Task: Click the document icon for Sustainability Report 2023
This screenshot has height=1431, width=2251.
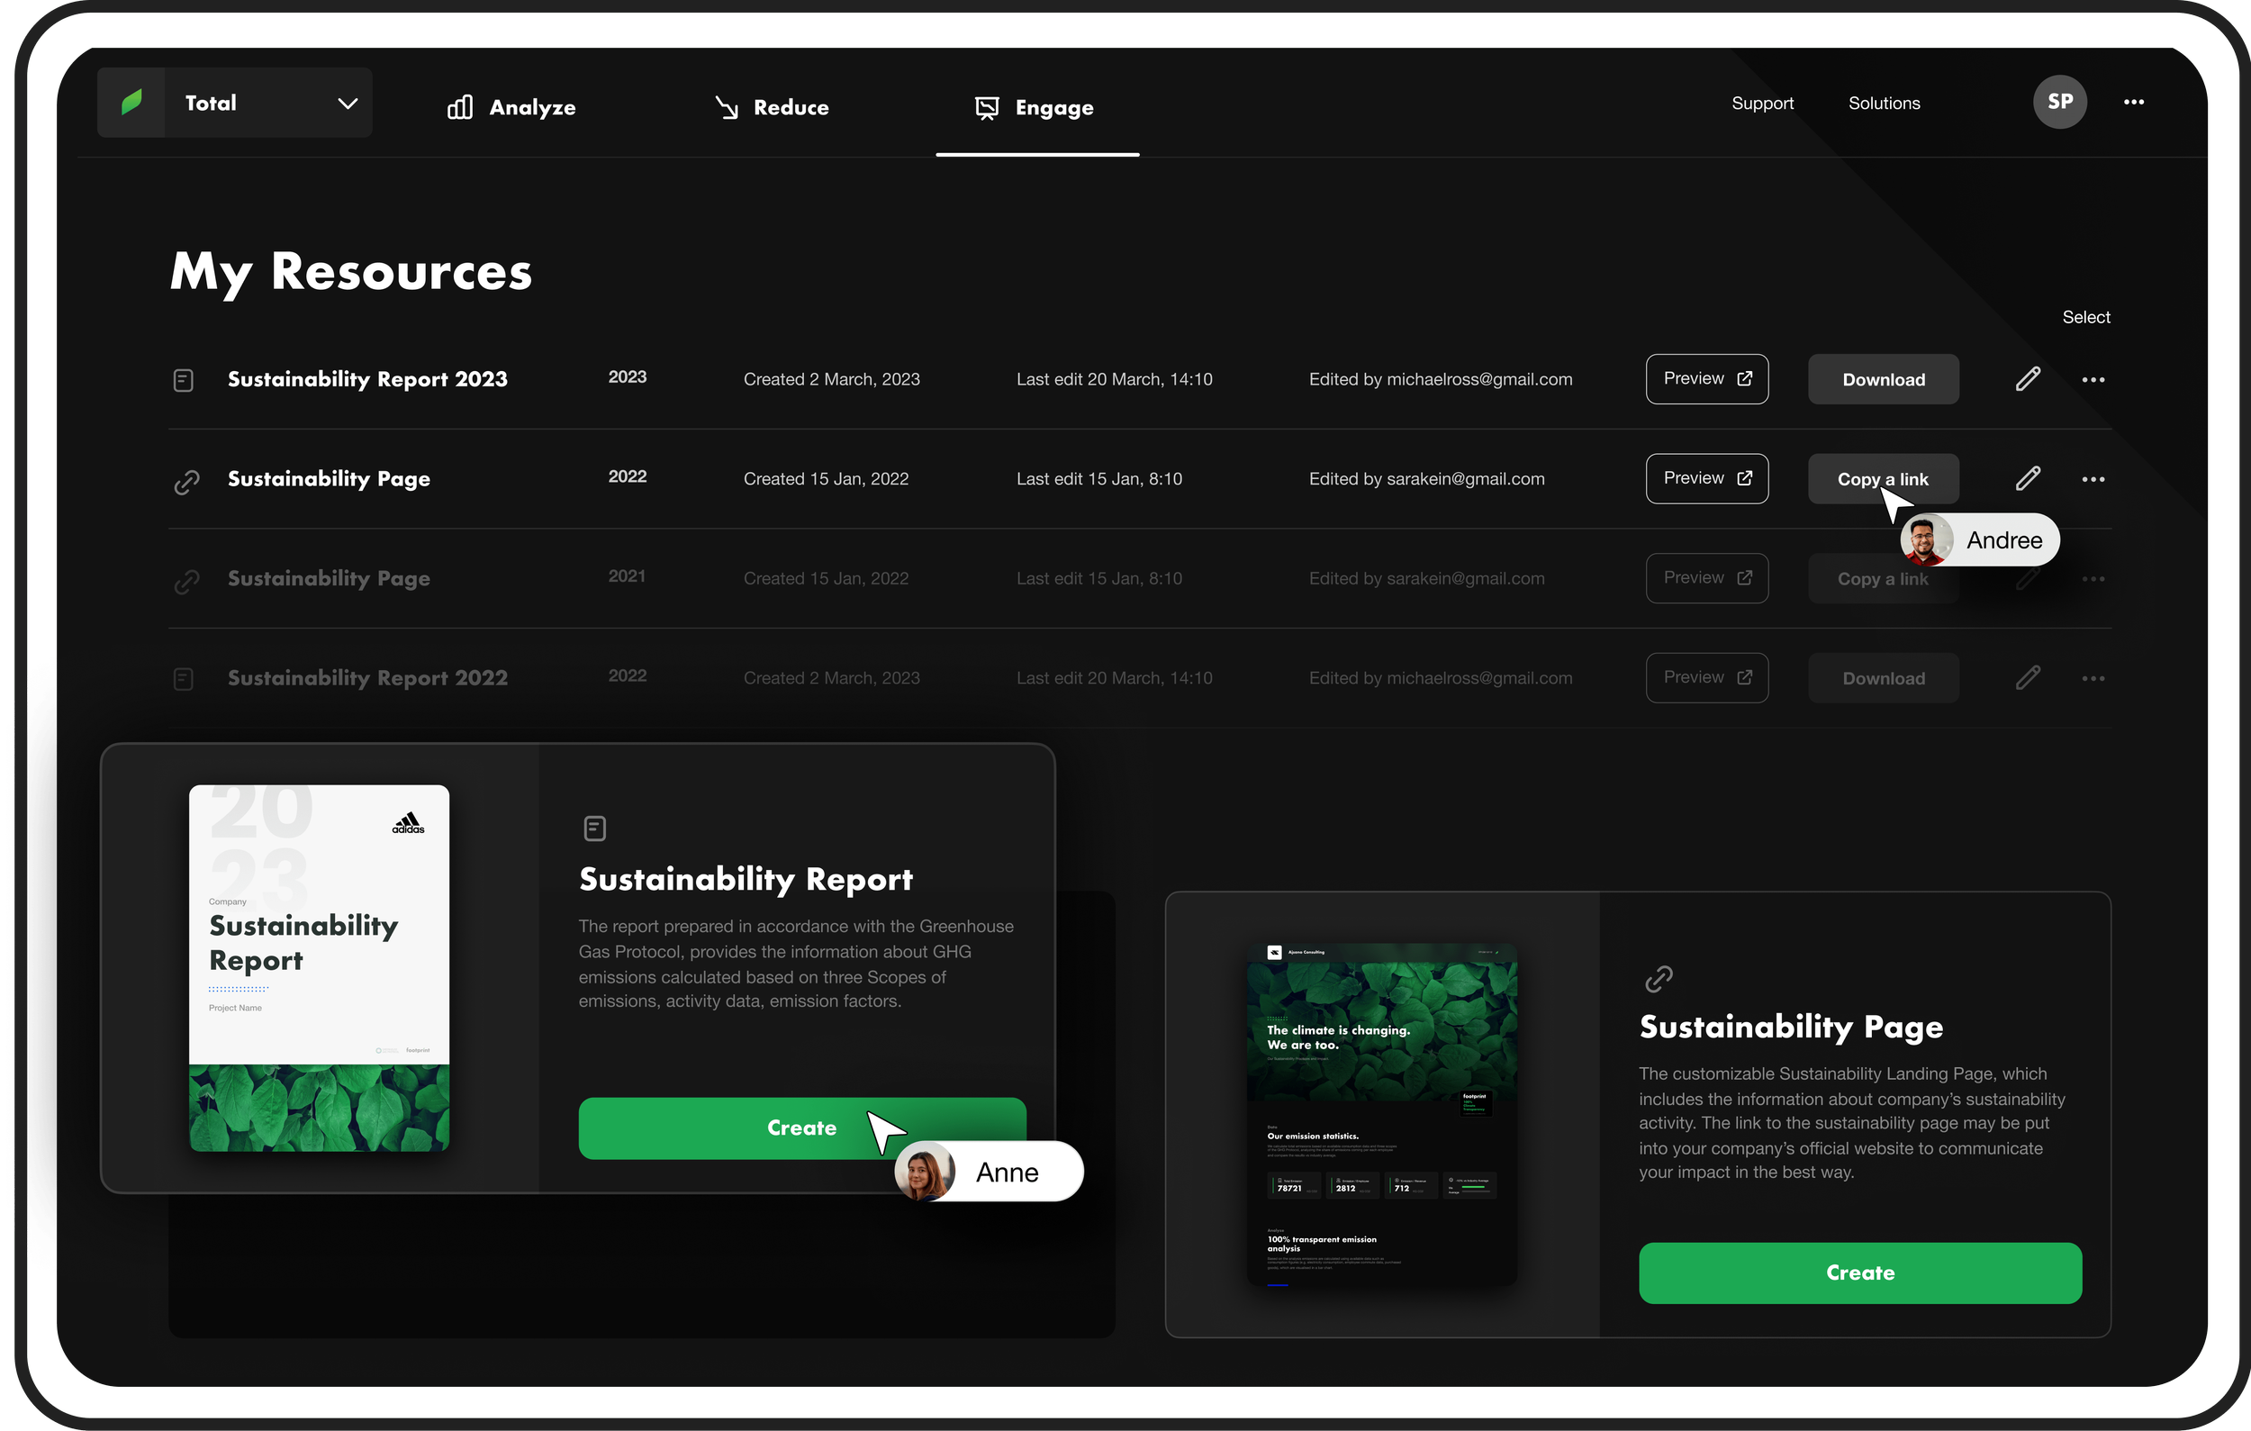Action: [183, 380]
